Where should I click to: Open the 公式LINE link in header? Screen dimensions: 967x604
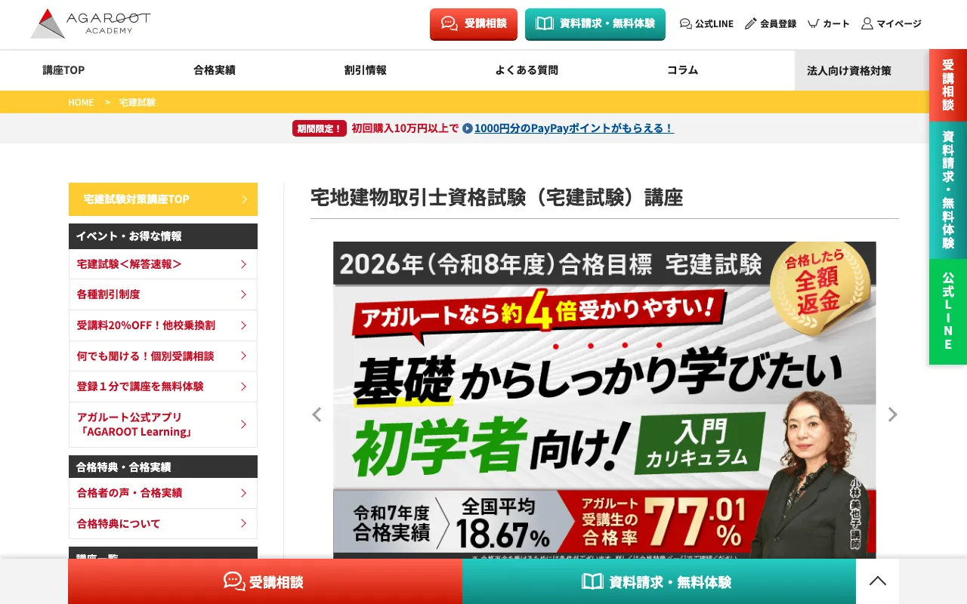click(706, 23)
